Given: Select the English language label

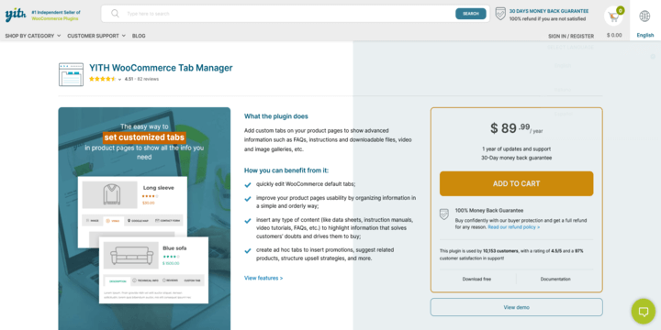Looking at the screenshot, I should click(x=645, y=36).
